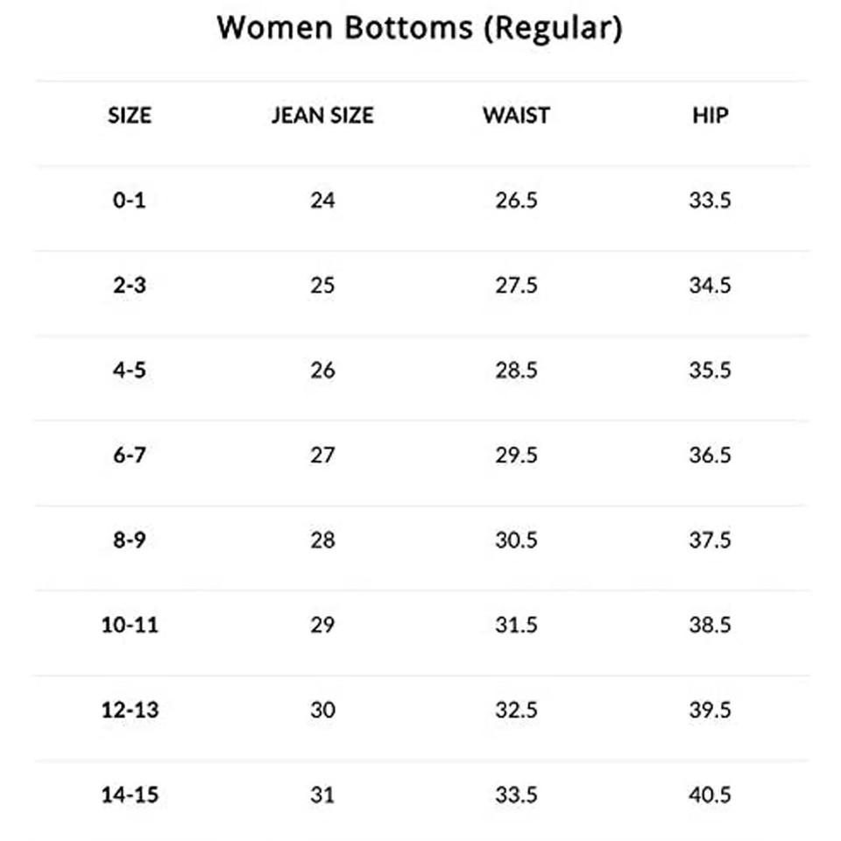Choose the 12-13 size row label

(130, 710)
